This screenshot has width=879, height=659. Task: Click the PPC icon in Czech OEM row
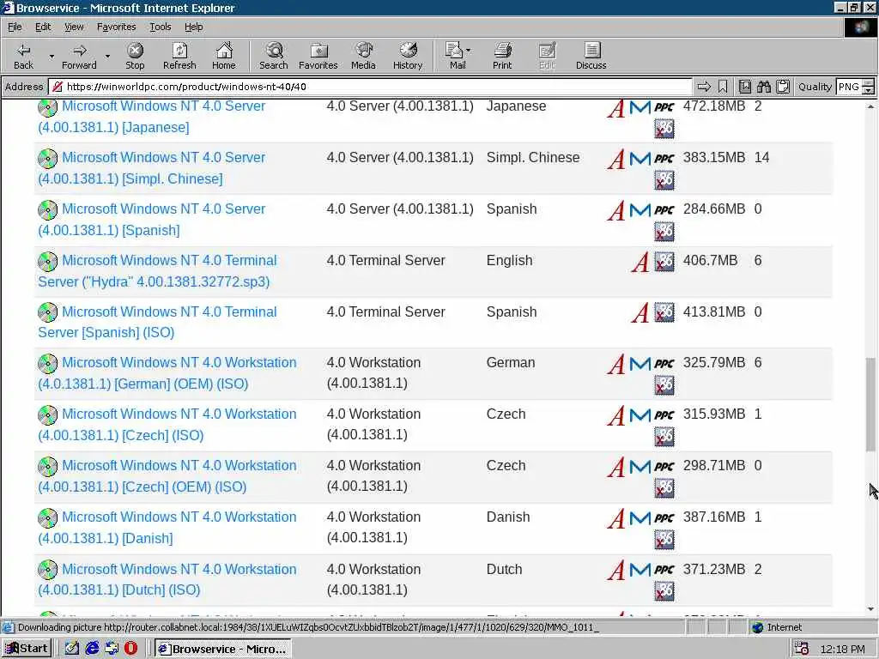pos(664,467)
